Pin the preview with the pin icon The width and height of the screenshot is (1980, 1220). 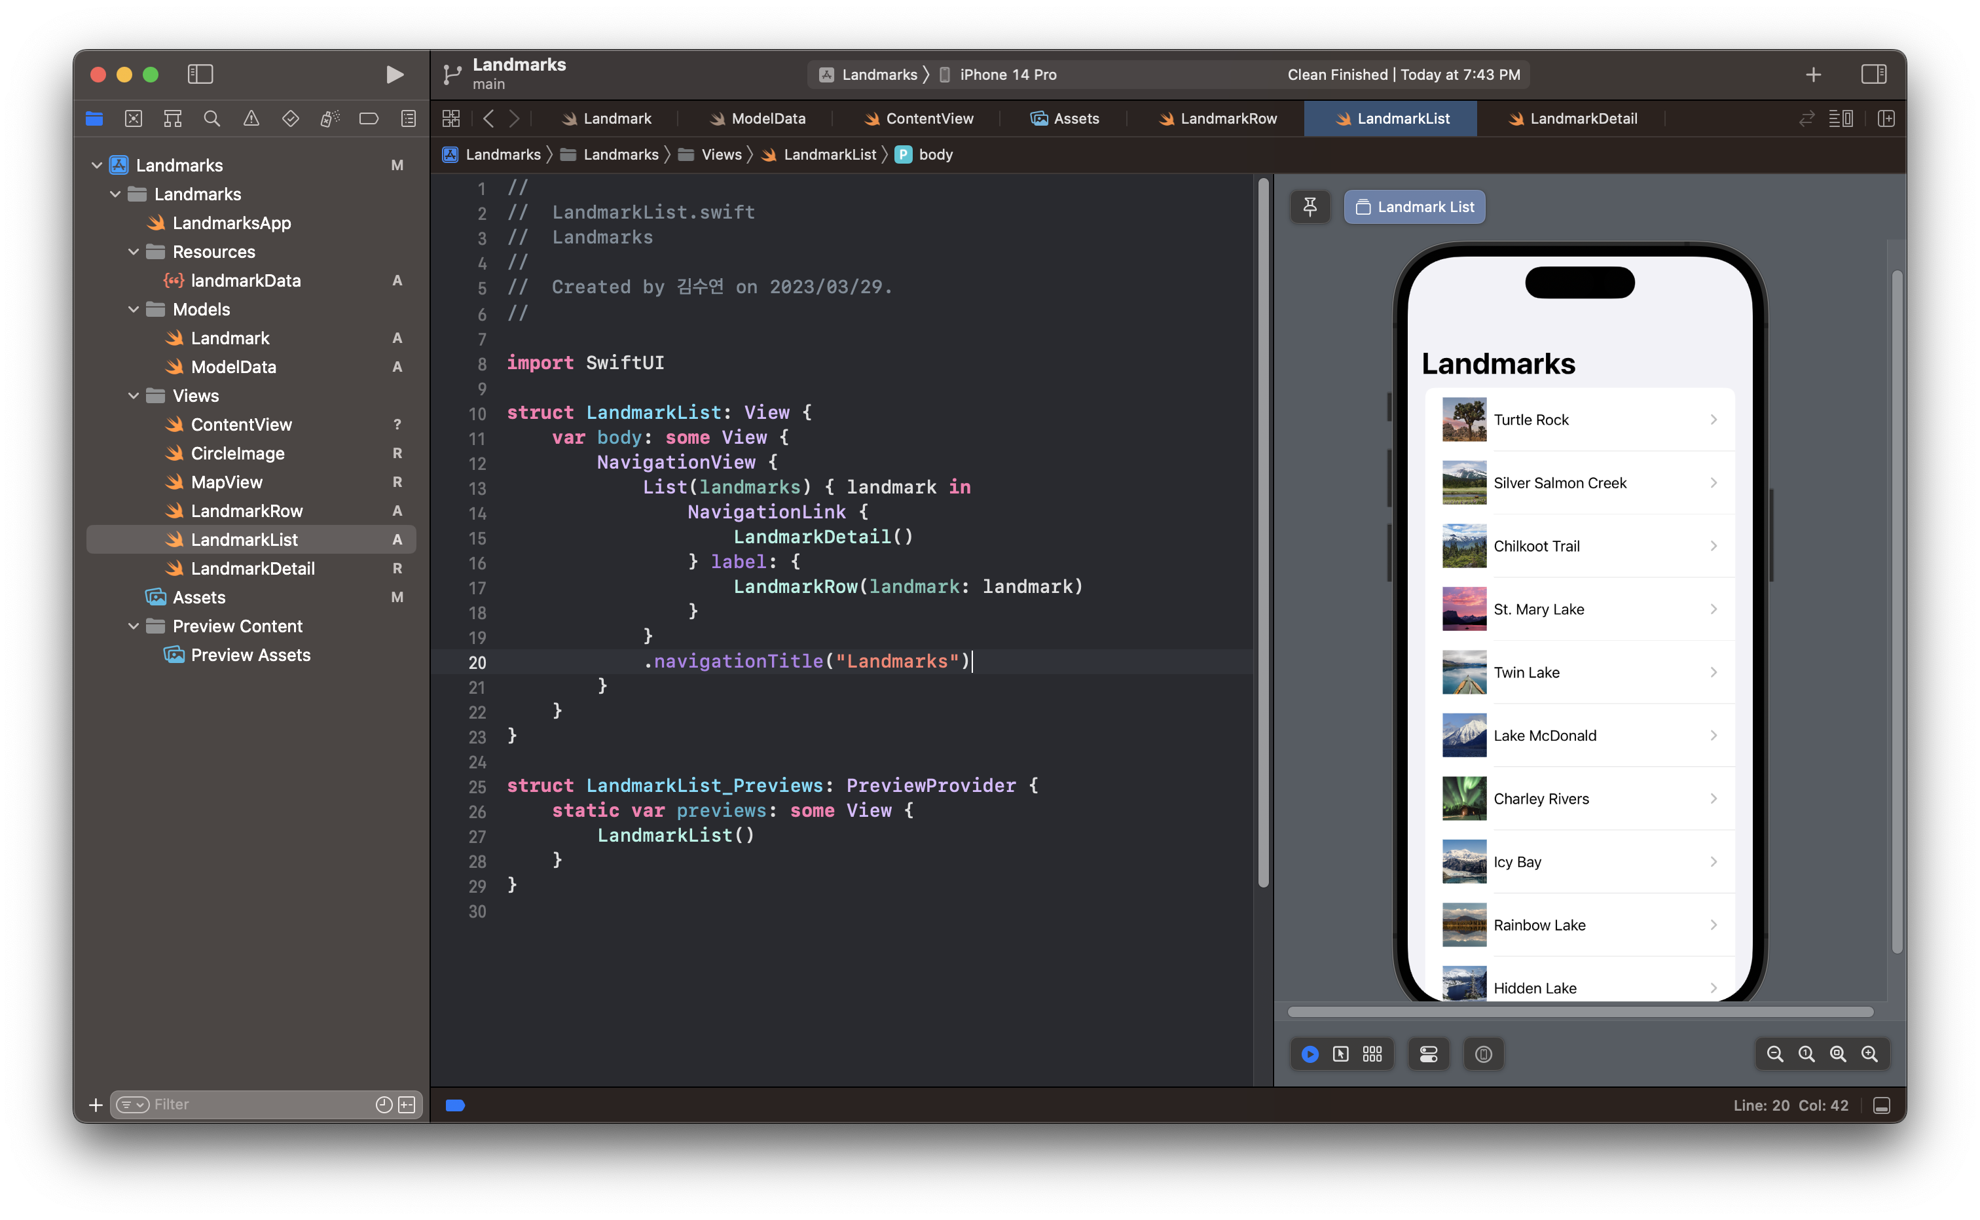point(1310,207)
